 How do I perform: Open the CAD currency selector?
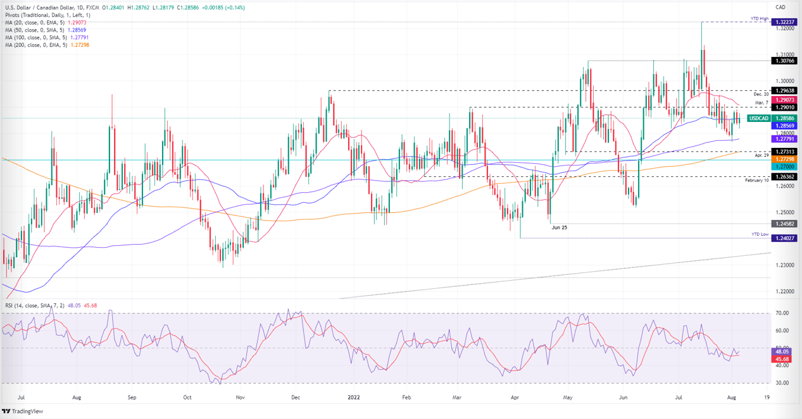[x=780, y=7]
